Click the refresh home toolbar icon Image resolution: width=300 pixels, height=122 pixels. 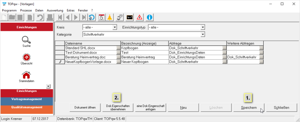coord(92,17)
